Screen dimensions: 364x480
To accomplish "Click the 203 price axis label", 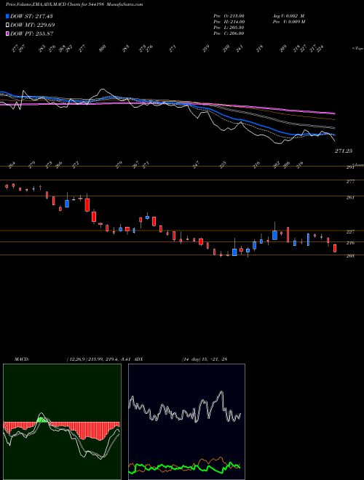I will pyautogui.click(x=350, y=256).
